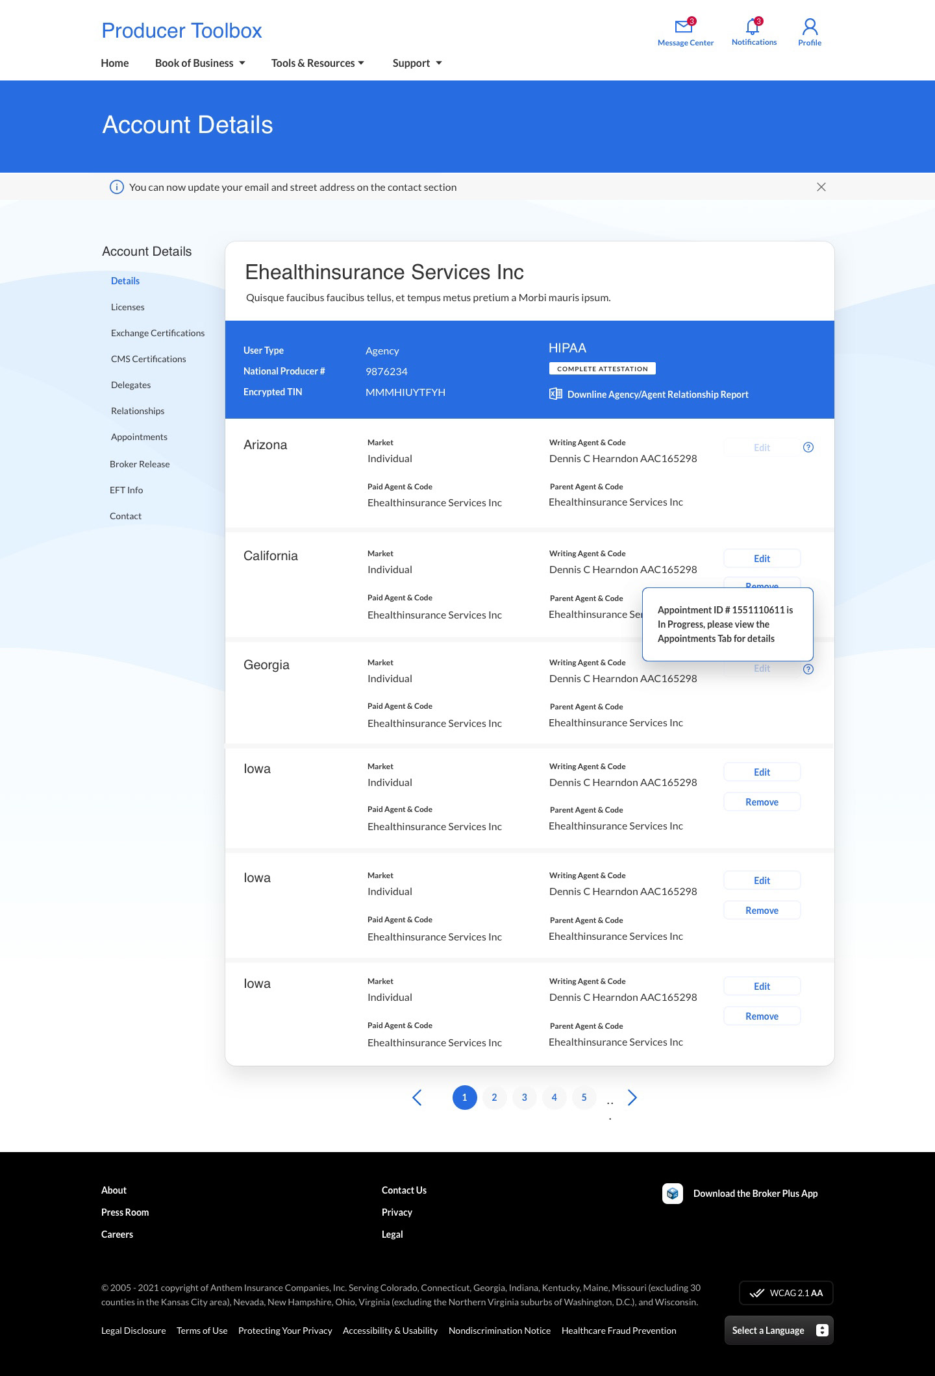Click the WCAG 2.1 AA badge
Screen dimensions: 935x1376
point(786,1293)
